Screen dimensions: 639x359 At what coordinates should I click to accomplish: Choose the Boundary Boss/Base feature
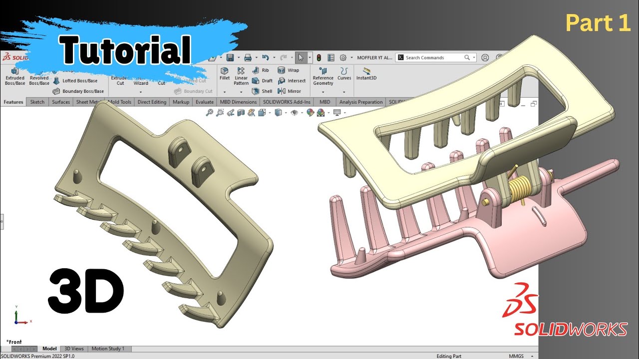click(78, 91)
